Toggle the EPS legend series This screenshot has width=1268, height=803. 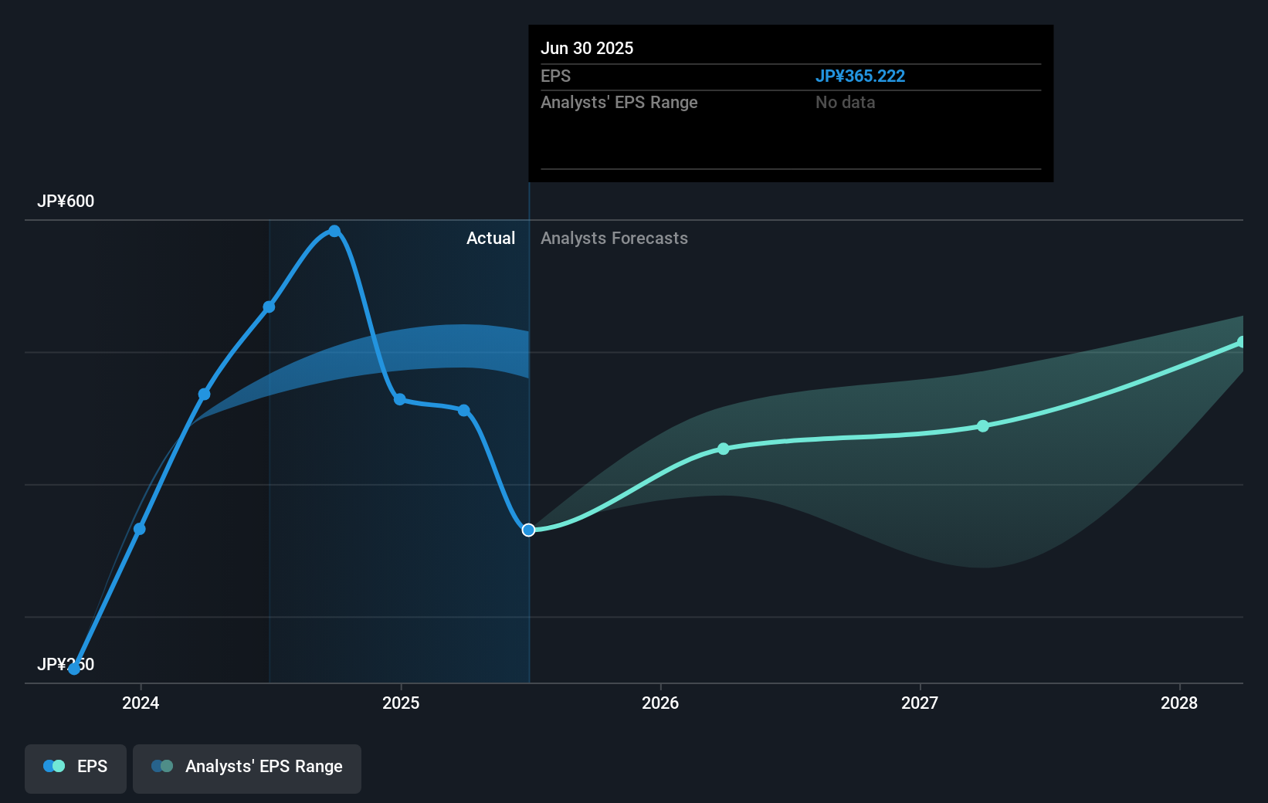(76, 768)
